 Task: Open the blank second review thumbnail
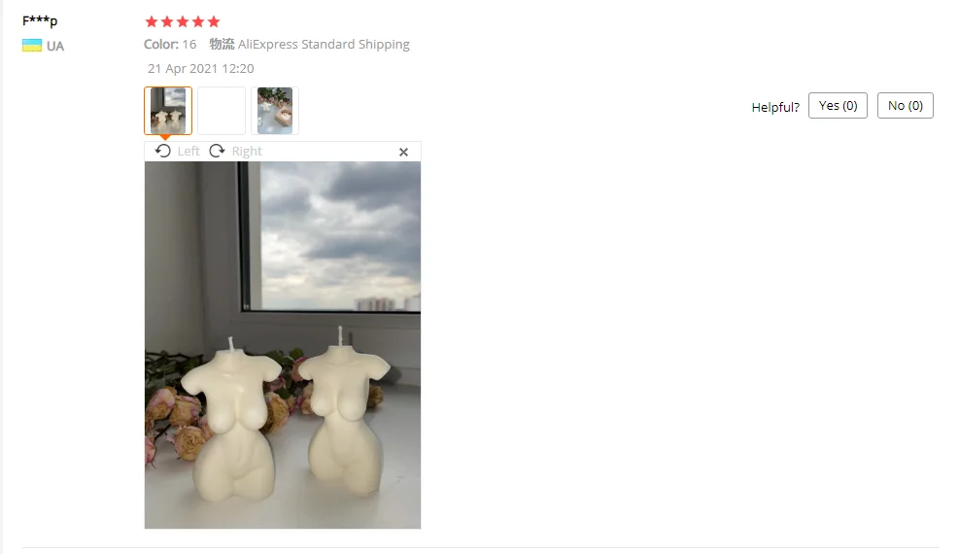pos(222,111)
